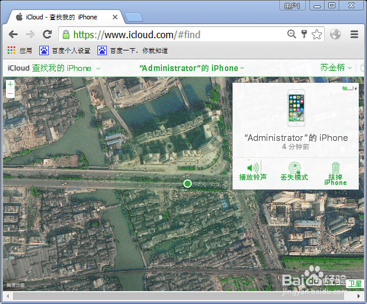This screenshot has width=367, height=304.
Task: Click the green padlock security icon
Action: [x=66, y=35]
